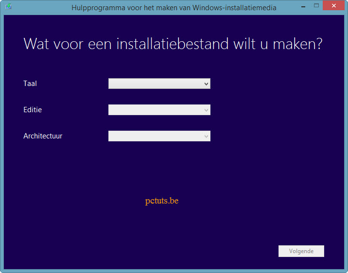The width and height of the screenshot is (348, 273).
Task: Open the Taal language dropdown
Action: tap(159, 84)
